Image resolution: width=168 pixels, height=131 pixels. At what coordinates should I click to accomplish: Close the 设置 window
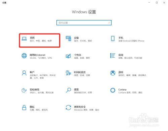point(164,3)
